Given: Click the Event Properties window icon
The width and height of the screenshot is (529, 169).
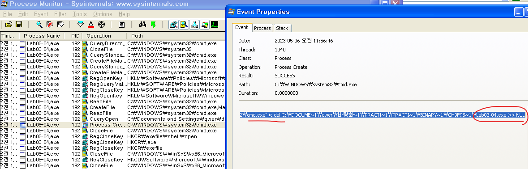Looking at the screenshot, I should point(232,12).
